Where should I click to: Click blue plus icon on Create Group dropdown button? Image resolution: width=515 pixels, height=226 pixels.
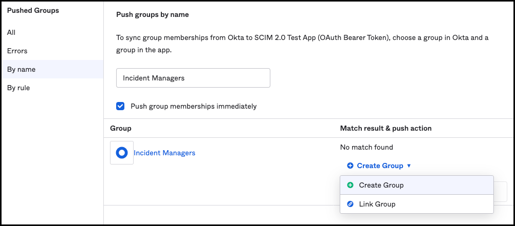tap(350, 166)
